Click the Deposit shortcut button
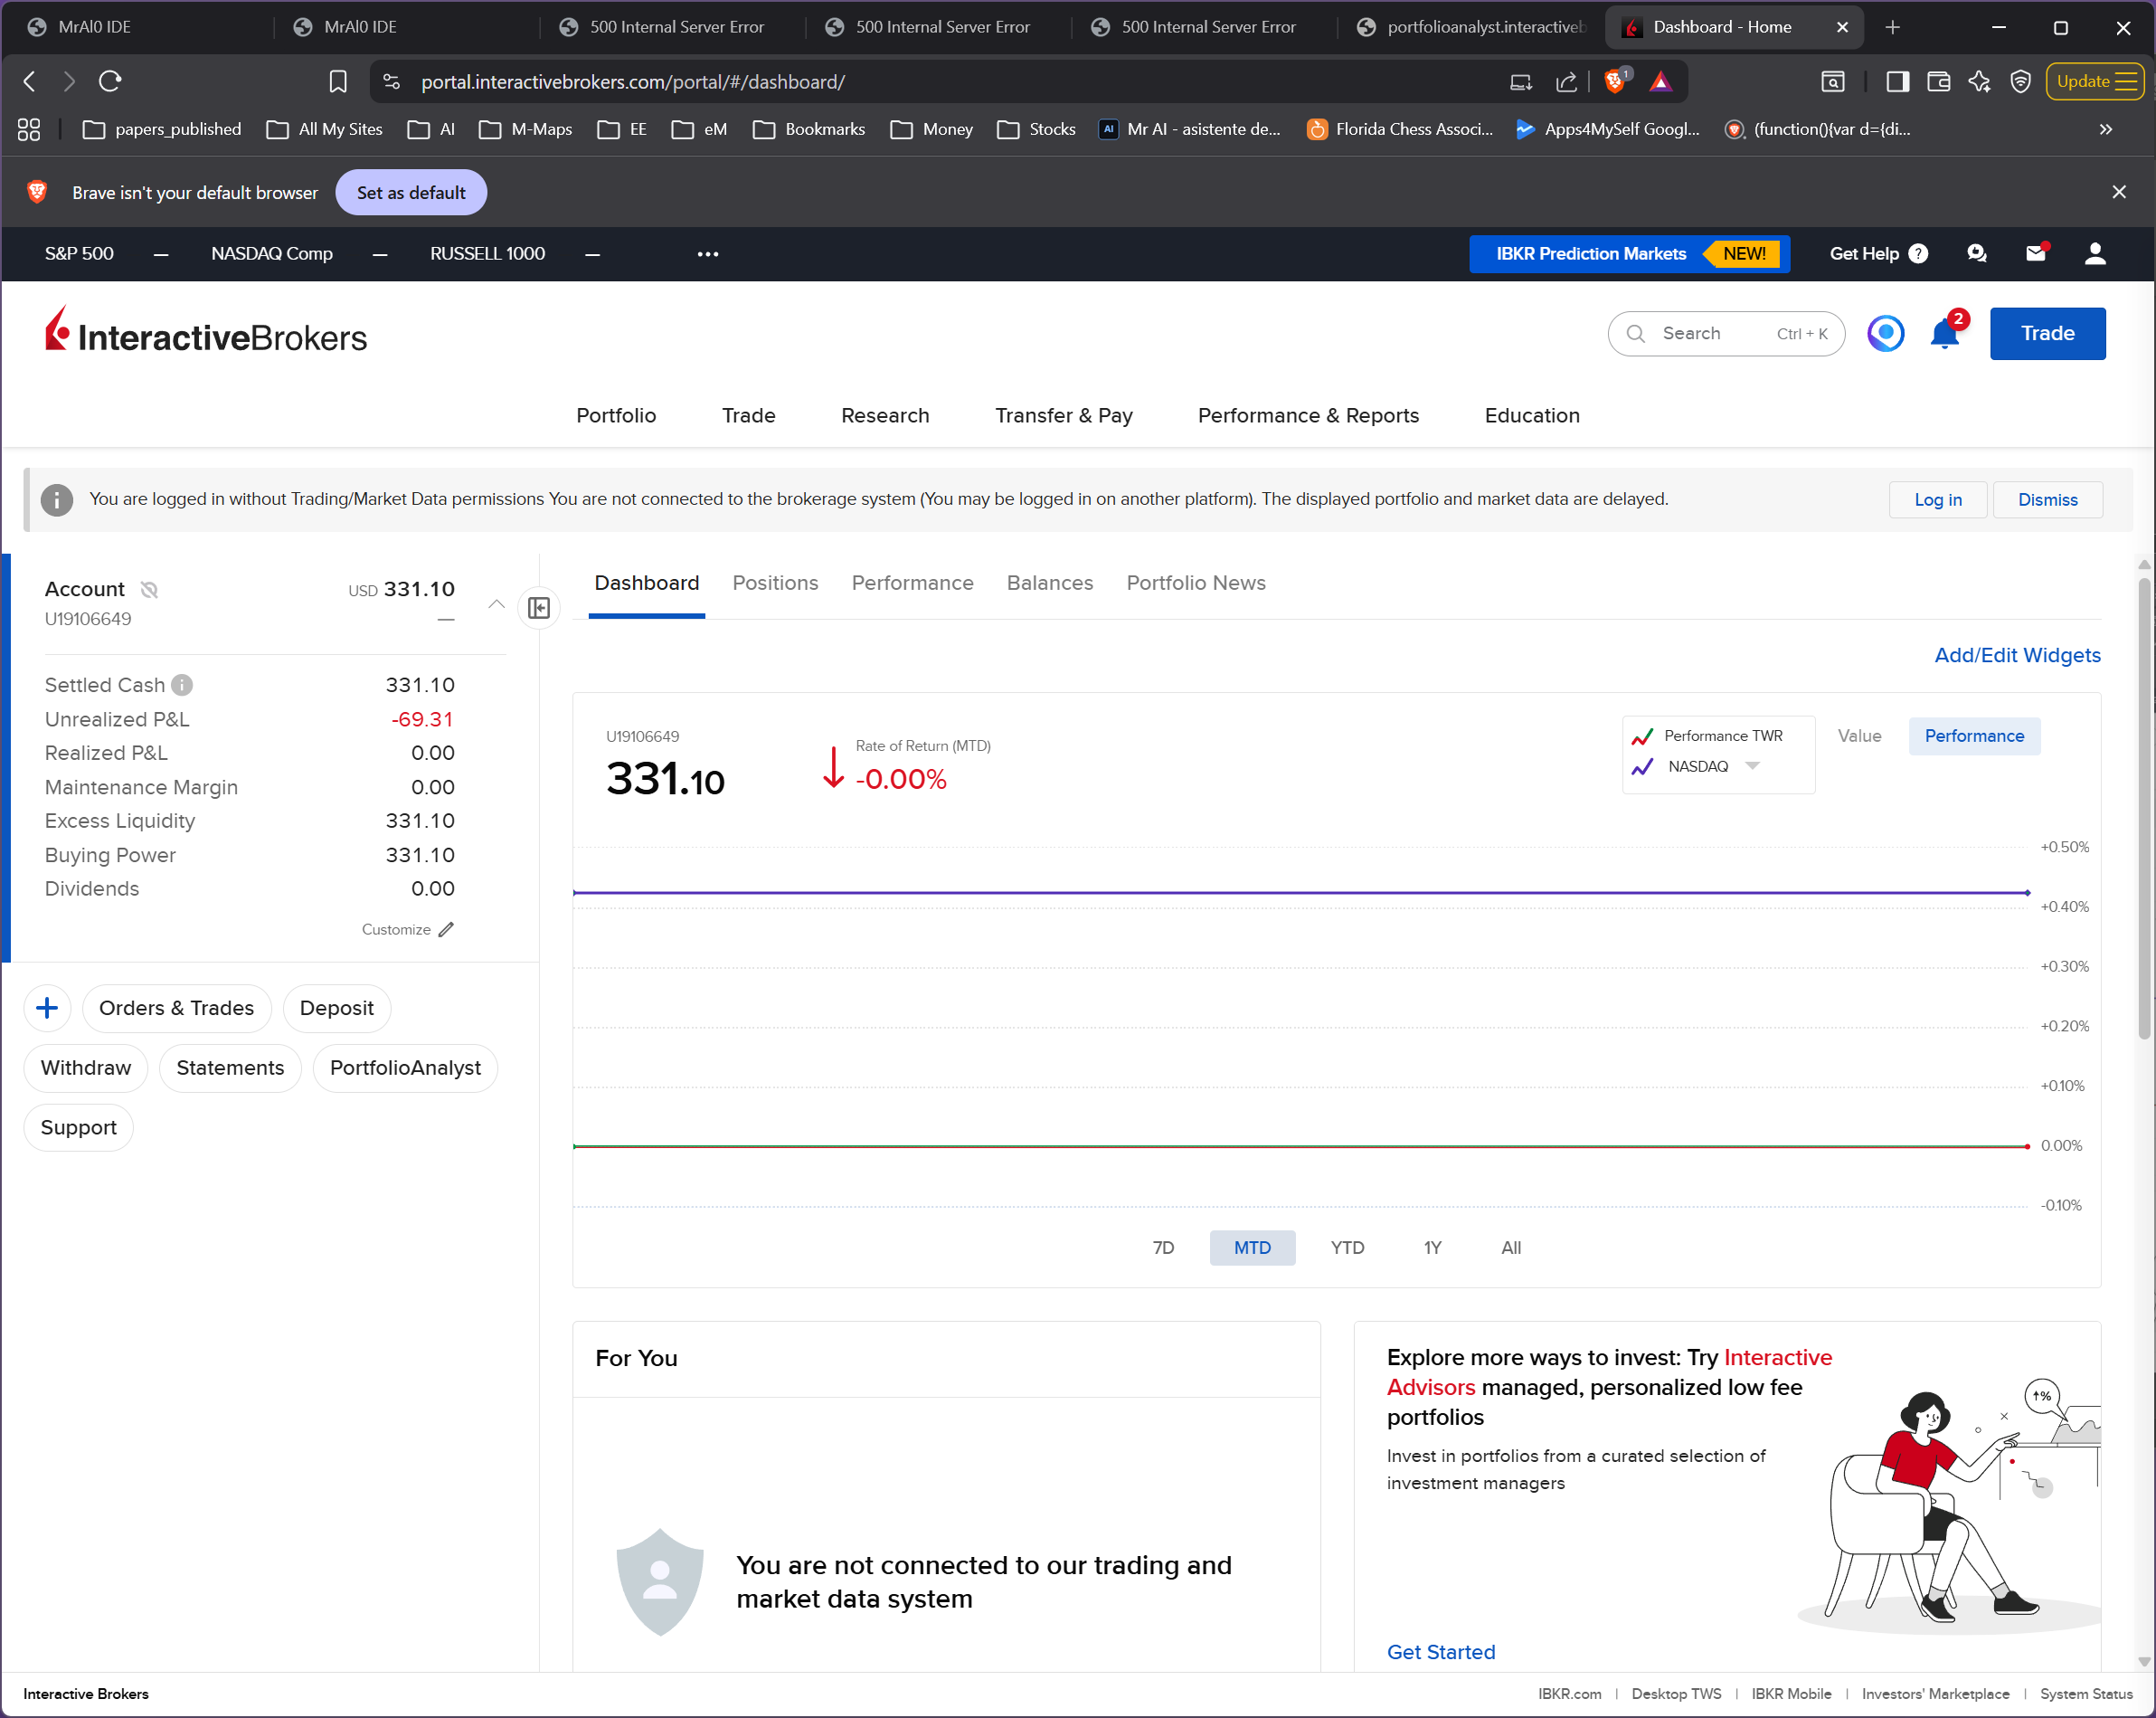 pyautogui.click(x=336, y=1008)
